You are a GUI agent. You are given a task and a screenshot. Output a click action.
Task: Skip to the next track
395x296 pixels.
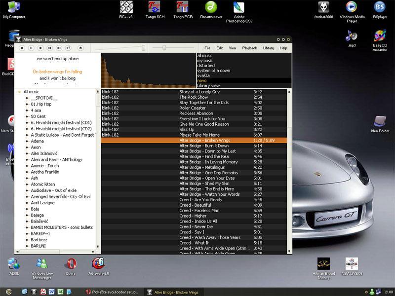tap(59, 48)
